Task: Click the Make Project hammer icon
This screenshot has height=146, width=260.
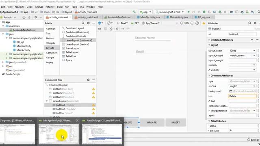Action: 134,12
